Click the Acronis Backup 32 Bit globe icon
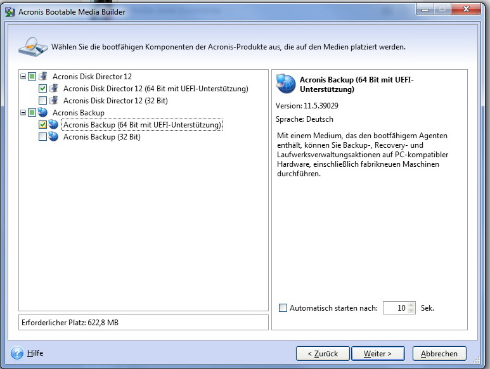The width and height of the screenshot is (490, 369). pyautogui.click(x=53, y=136)
